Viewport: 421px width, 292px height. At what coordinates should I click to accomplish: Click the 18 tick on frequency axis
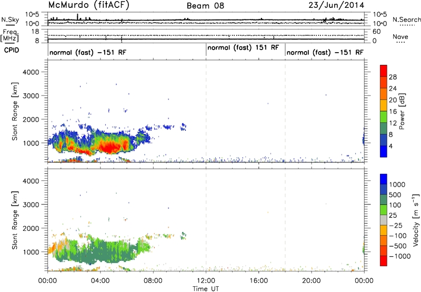pos(35,32)
